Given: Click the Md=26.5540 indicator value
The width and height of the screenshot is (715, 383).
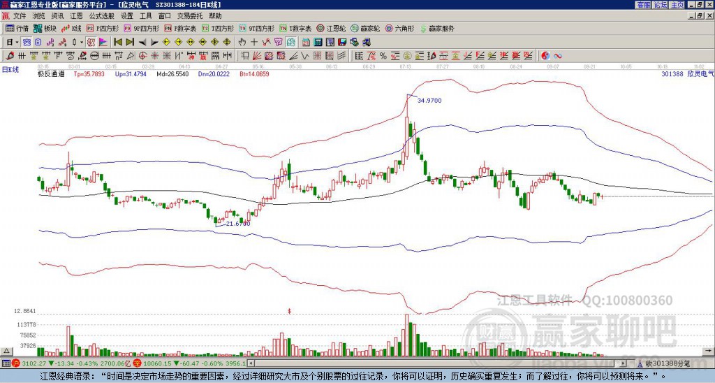Looking at the screenshot, I should [172, 73].
